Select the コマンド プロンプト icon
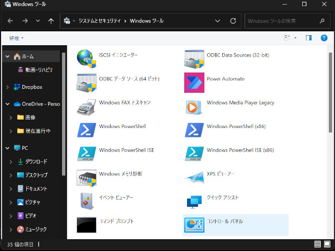Image resolution: width=335 pixels, height=251 pixels. click(x=87, y=225)
